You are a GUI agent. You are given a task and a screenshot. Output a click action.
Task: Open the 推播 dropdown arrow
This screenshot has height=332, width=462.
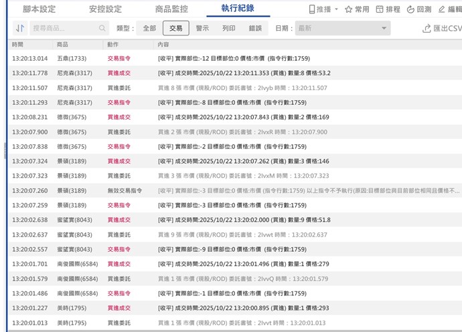[336, 9]
